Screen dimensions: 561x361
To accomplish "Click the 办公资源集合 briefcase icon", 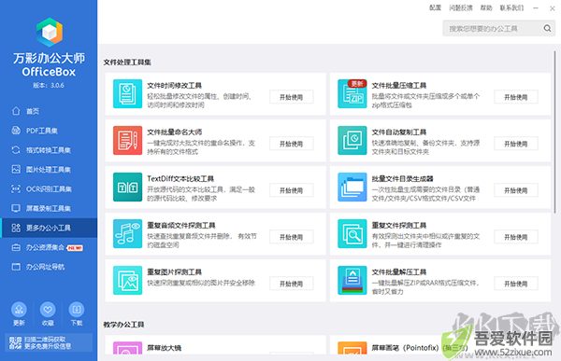I will 16,247.
